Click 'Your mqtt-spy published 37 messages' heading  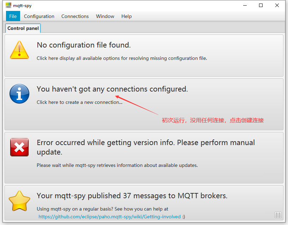(132, 196)
